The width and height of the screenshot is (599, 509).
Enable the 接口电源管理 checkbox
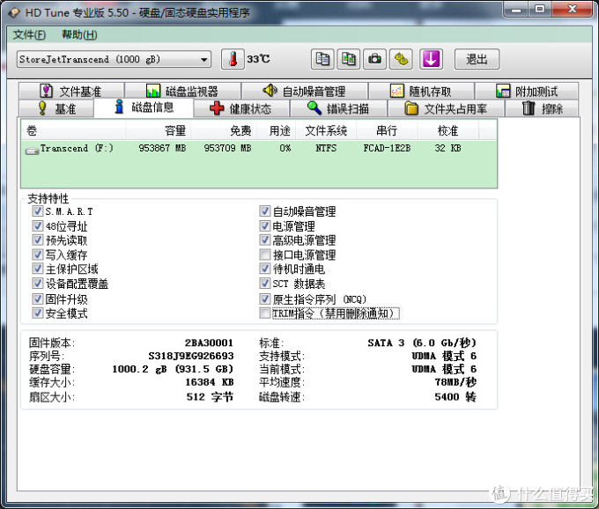coord(265,254)
